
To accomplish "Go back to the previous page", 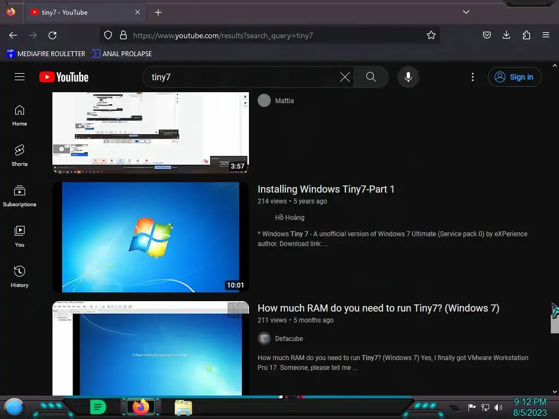I will (13, 35).
